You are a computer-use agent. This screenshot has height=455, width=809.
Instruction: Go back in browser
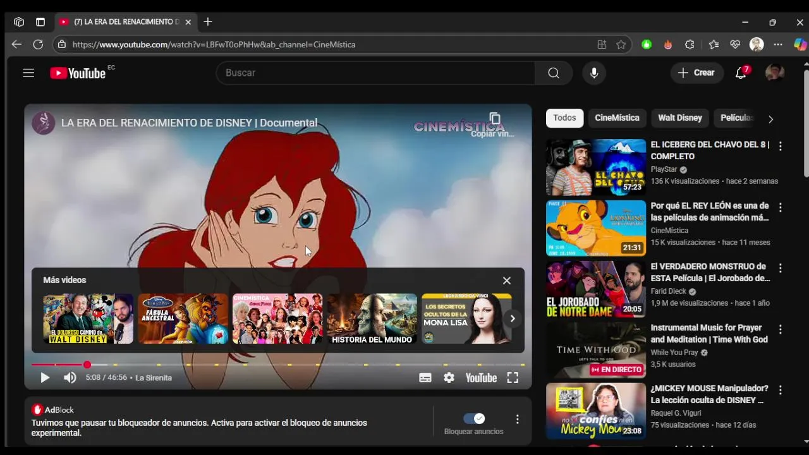tap(16, 44)
